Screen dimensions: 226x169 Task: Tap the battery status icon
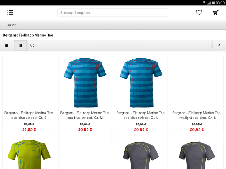(213, 3)
